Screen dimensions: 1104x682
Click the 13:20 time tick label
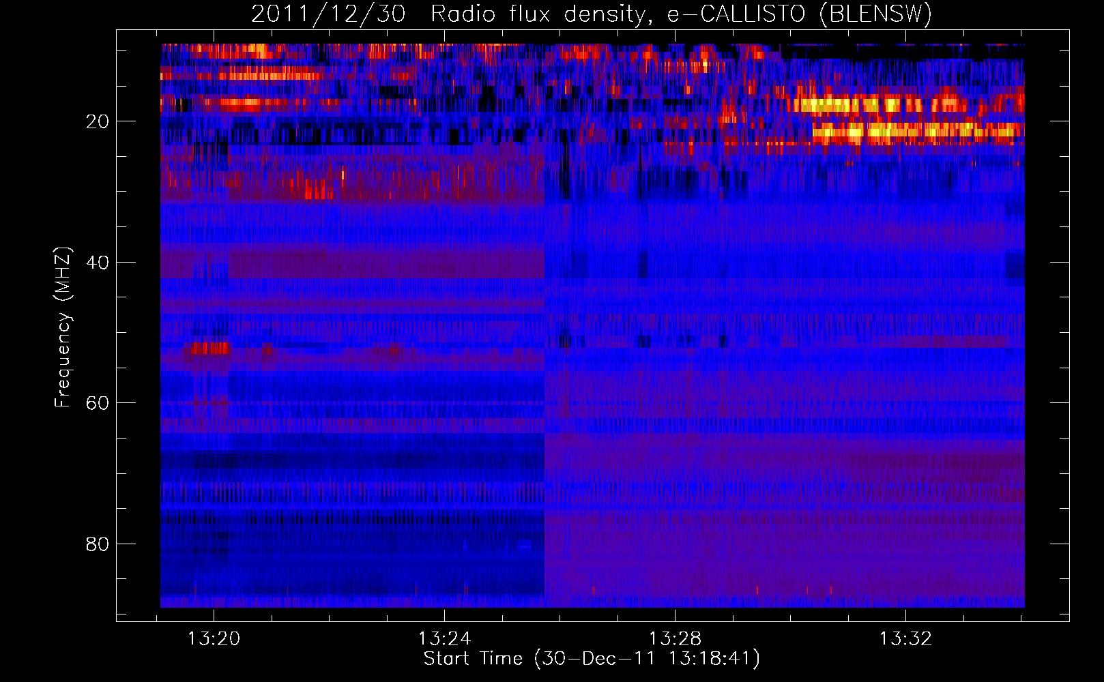(x=214, y=639)
